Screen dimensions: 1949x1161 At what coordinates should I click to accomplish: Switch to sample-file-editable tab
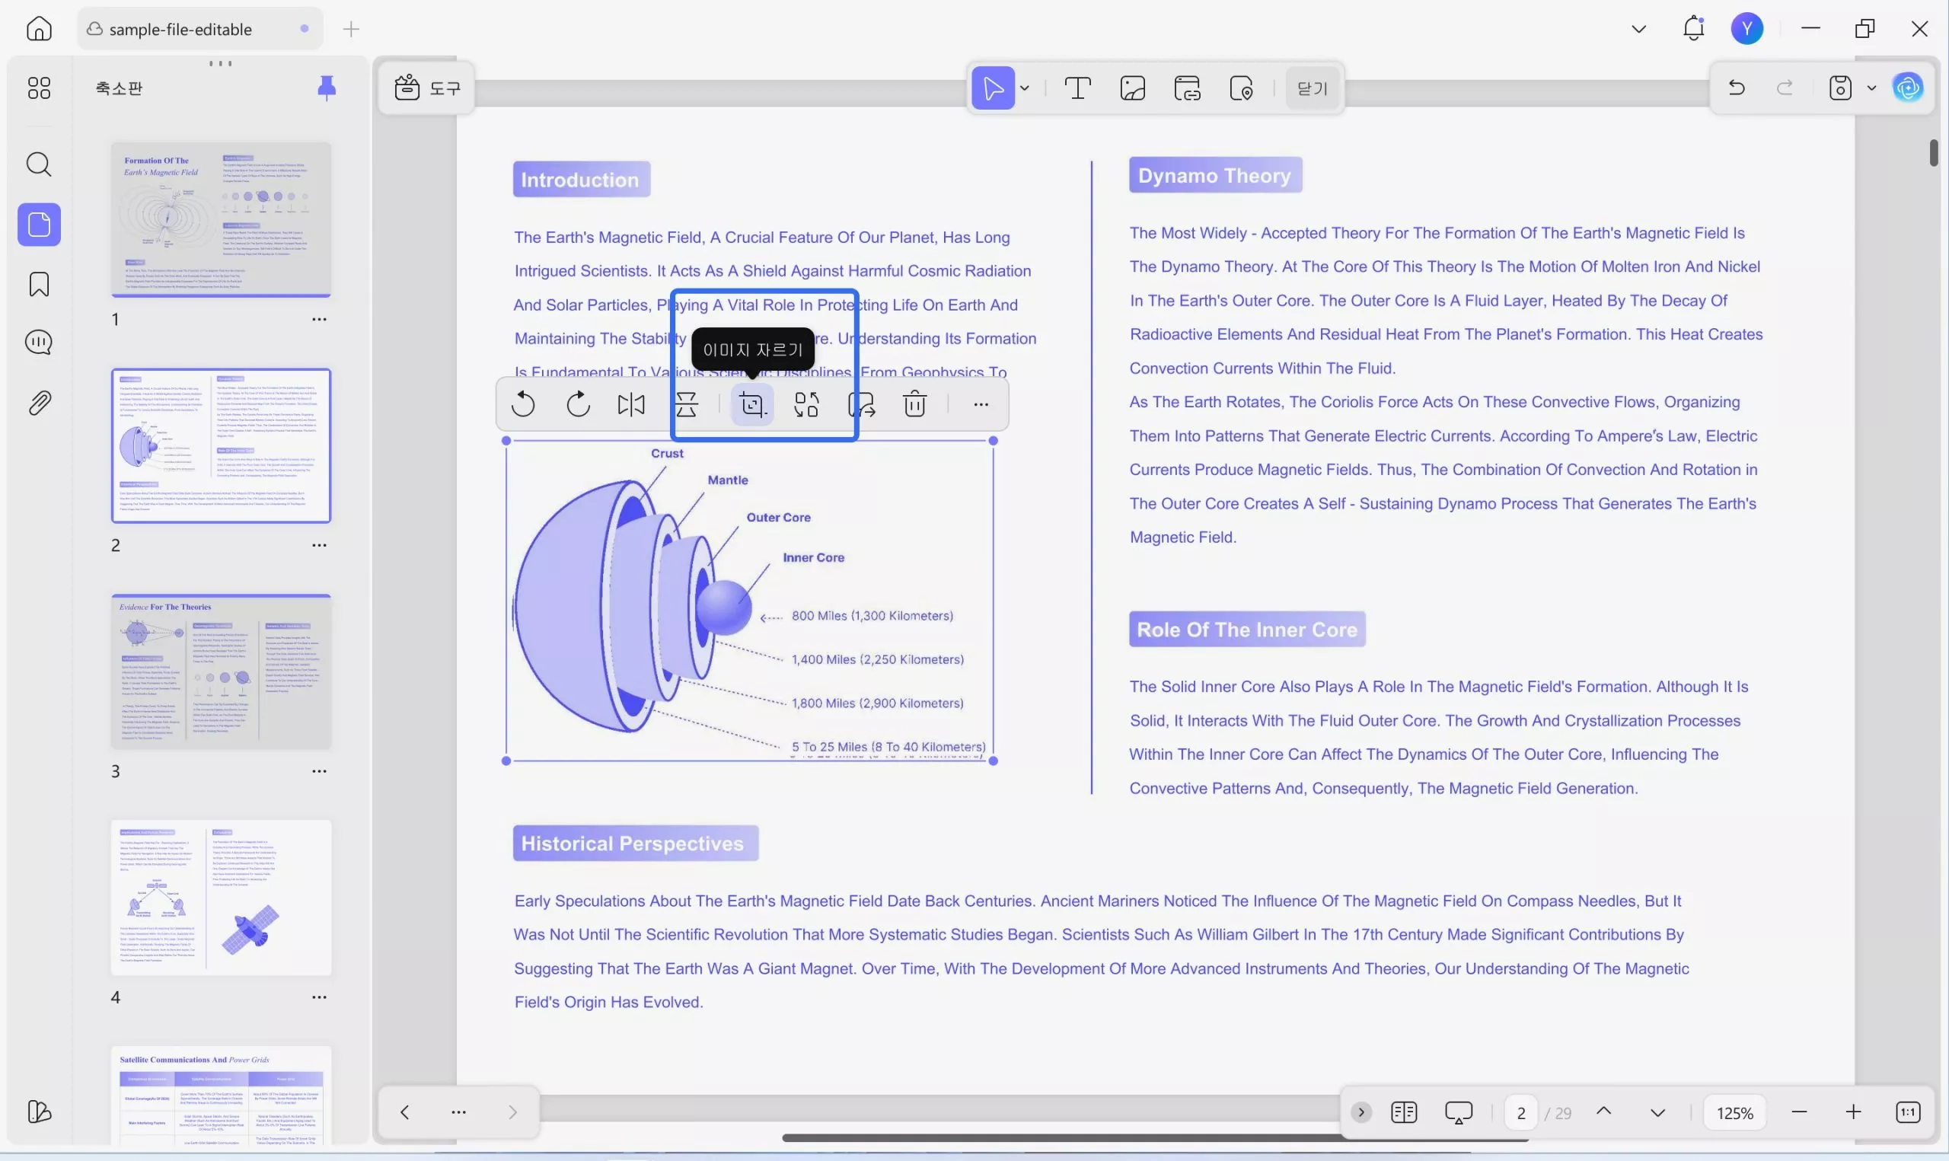point(180,29)
